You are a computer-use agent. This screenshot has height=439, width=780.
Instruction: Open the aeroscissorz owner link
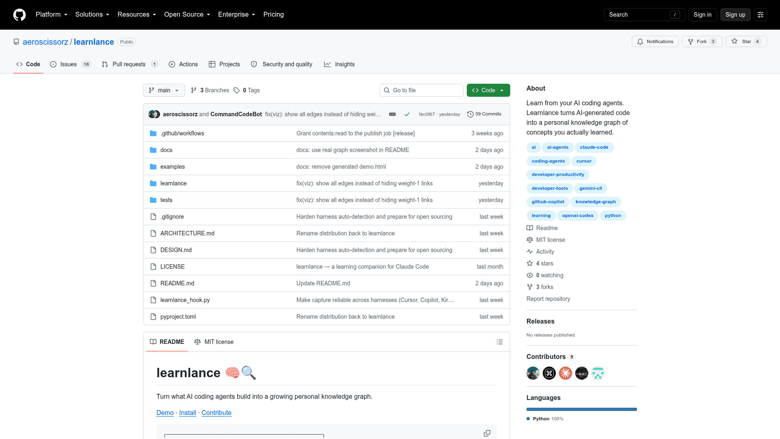(x=45, y=42)
